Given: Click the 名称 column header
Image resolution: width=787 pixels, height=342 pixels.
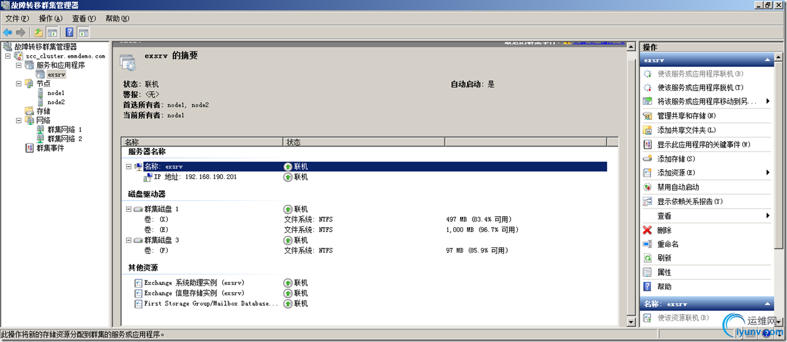Looking at the screenshot, I should (x=202, y=142).
